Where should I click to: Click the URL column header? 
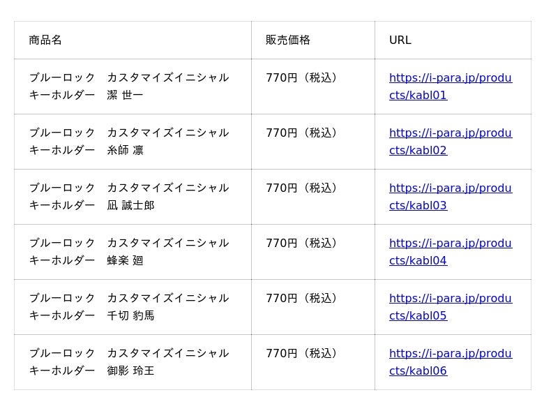click(x=453, y=40)
